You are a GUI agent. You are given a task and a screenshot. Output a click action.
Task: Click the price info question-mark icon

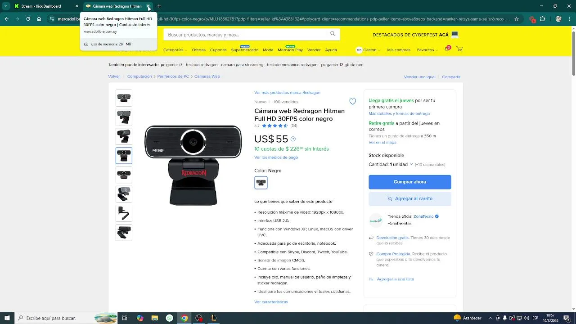pos(293,139)
